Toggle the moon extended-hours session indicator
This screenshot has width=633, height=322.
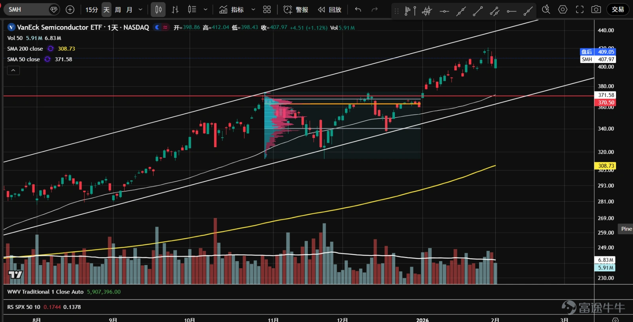tap(157, 27)
